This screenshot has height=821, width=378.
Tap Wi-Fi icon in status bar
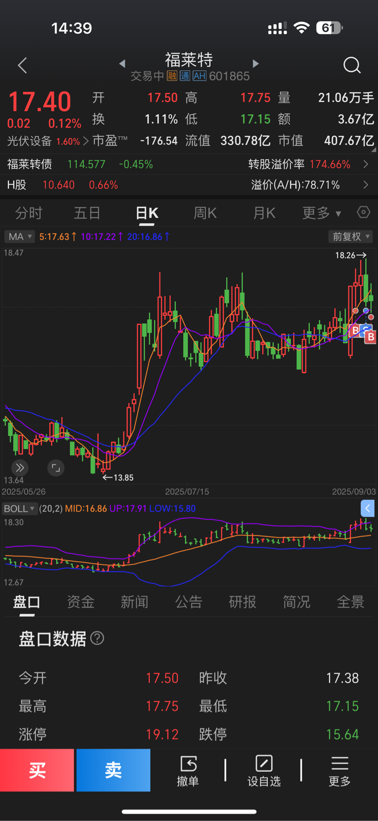pos(301,28)
